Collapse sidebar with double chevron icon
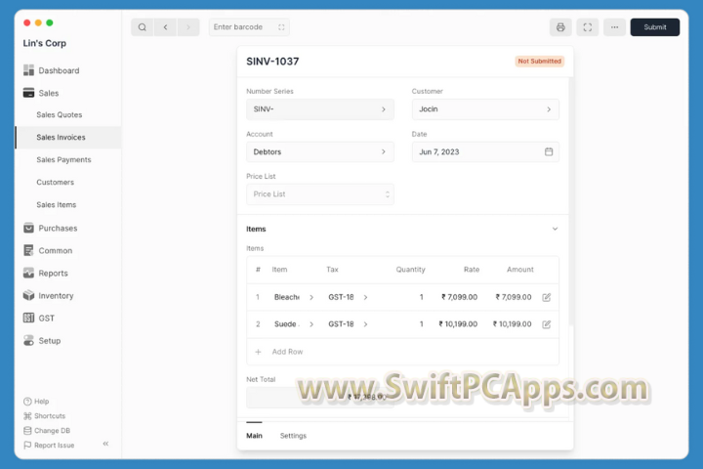 [105, 444]
